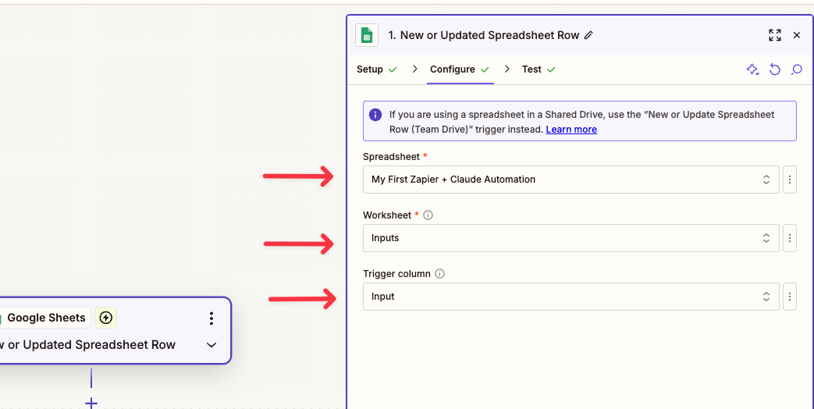Expand the step panel to full screen
Screen dimensions: 814x409
click(x=774, y=35)
